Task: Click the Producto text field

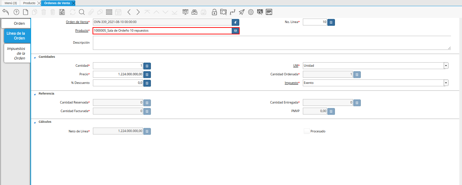Action: point(162,31)
